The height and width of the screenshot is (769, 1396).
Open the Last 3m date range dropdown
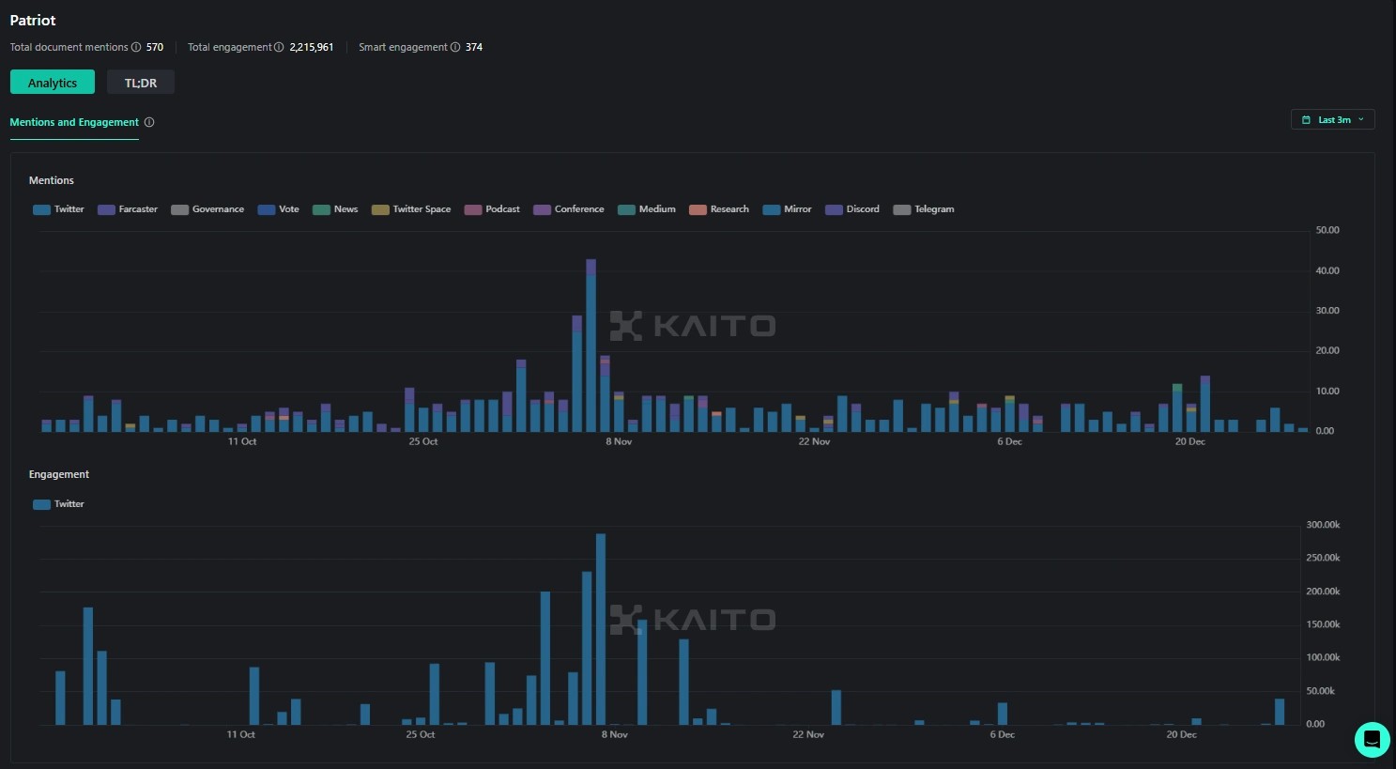click(1333, 120)
